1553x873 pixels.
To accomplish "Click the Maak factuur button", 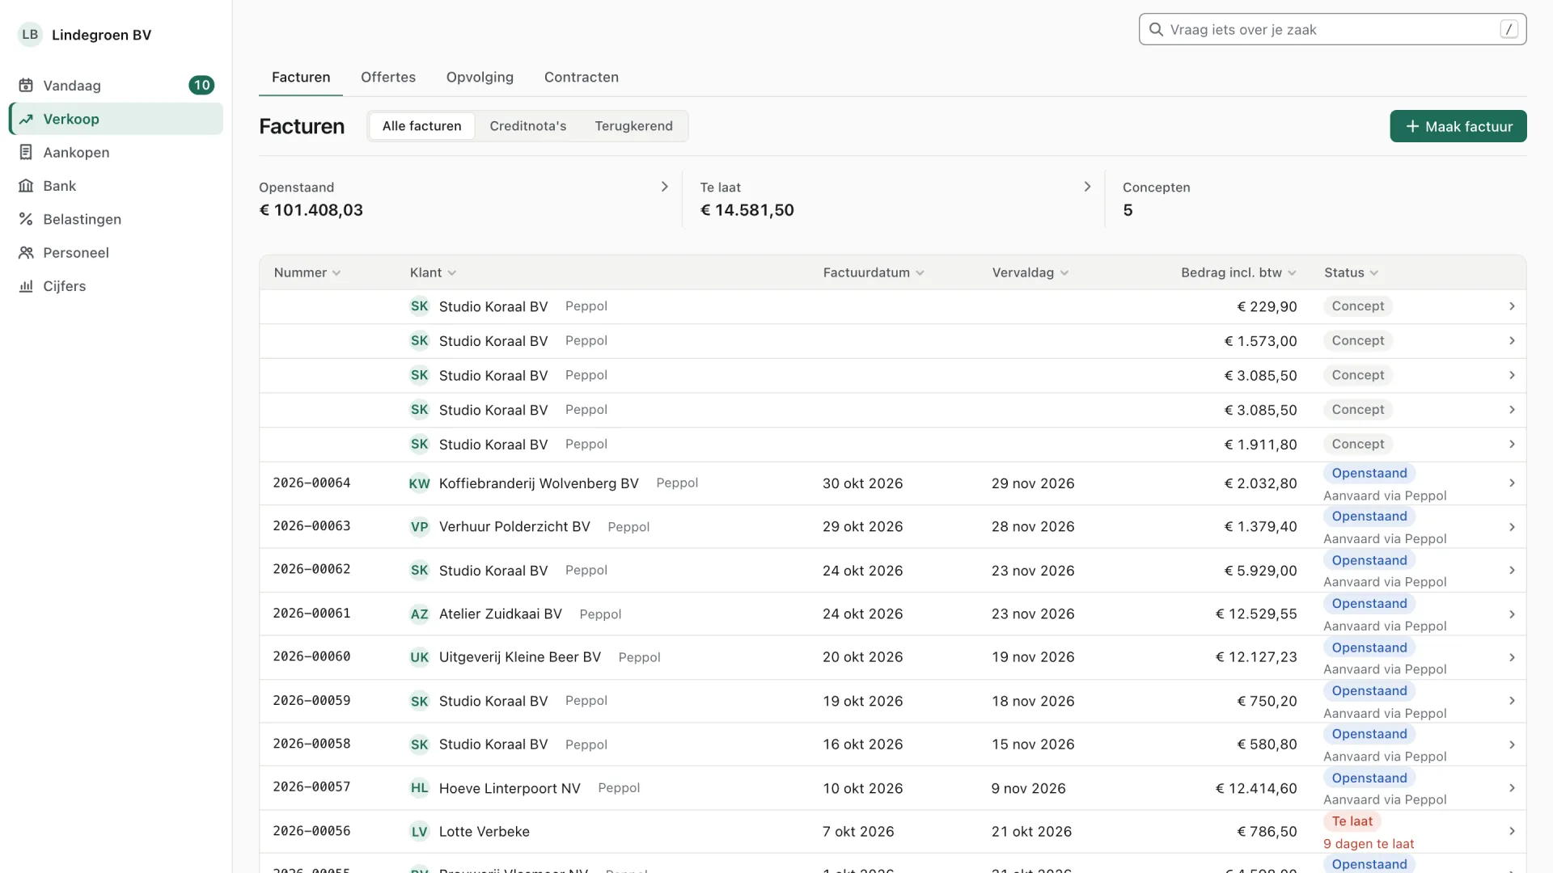I will pyautogui.click(x=1458, y=126).
